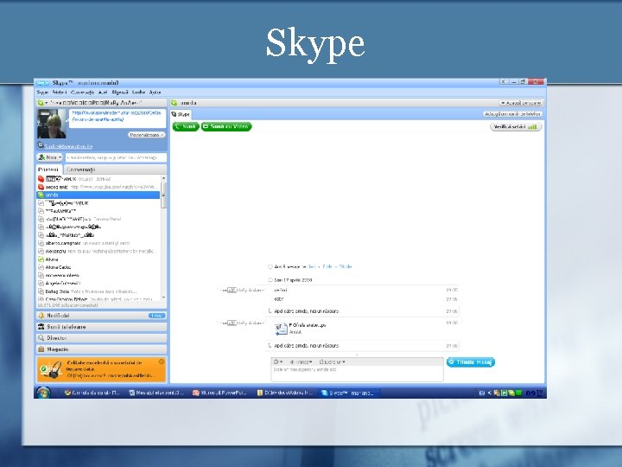
Task: Click the message text input box
Action: point(357,374)
